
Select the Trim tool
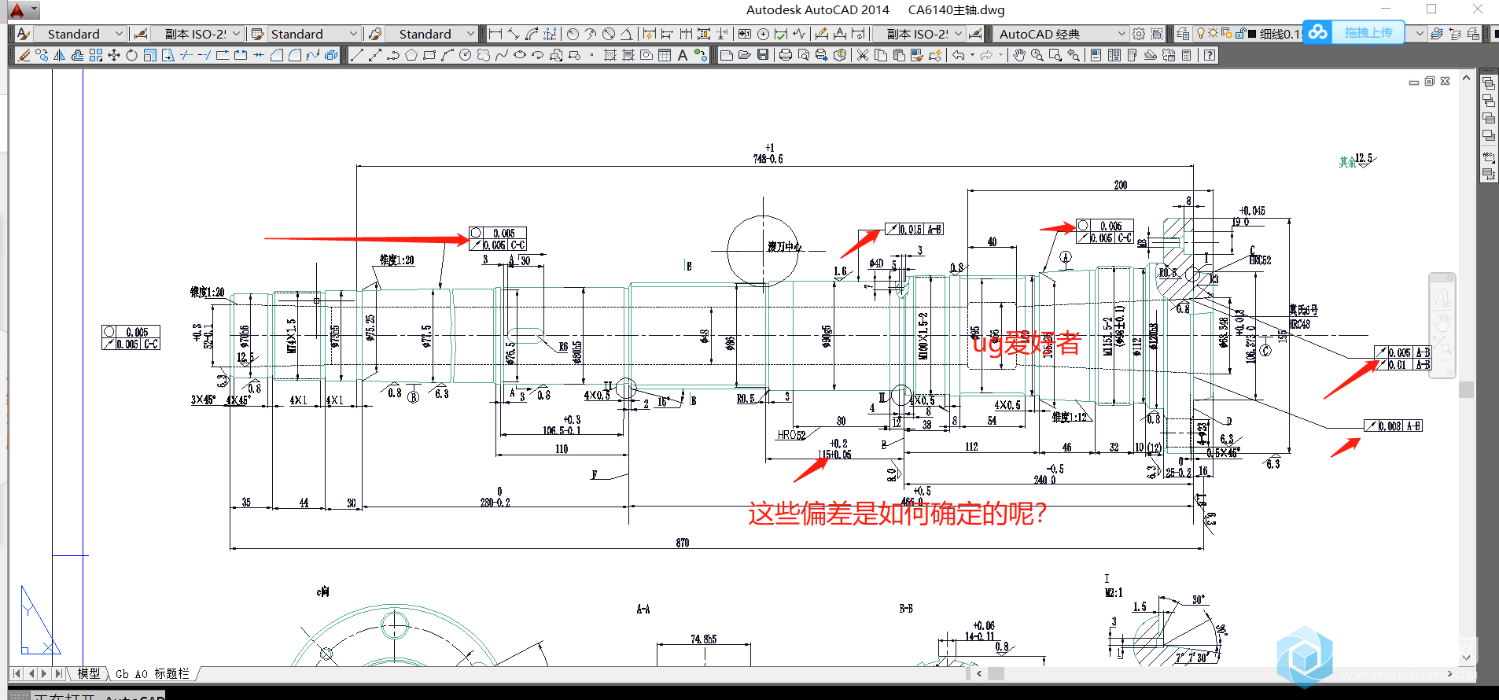tap(186, 55)
